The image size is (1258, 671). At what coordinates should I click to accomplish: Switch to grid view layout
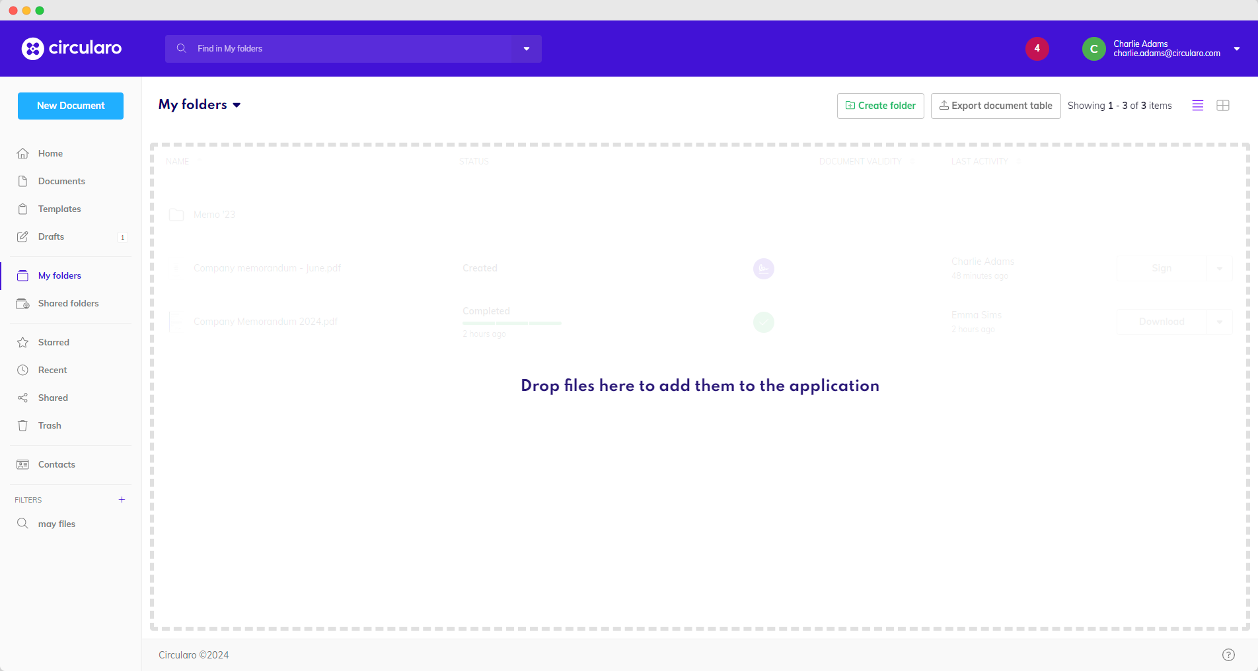point(1223,106)
